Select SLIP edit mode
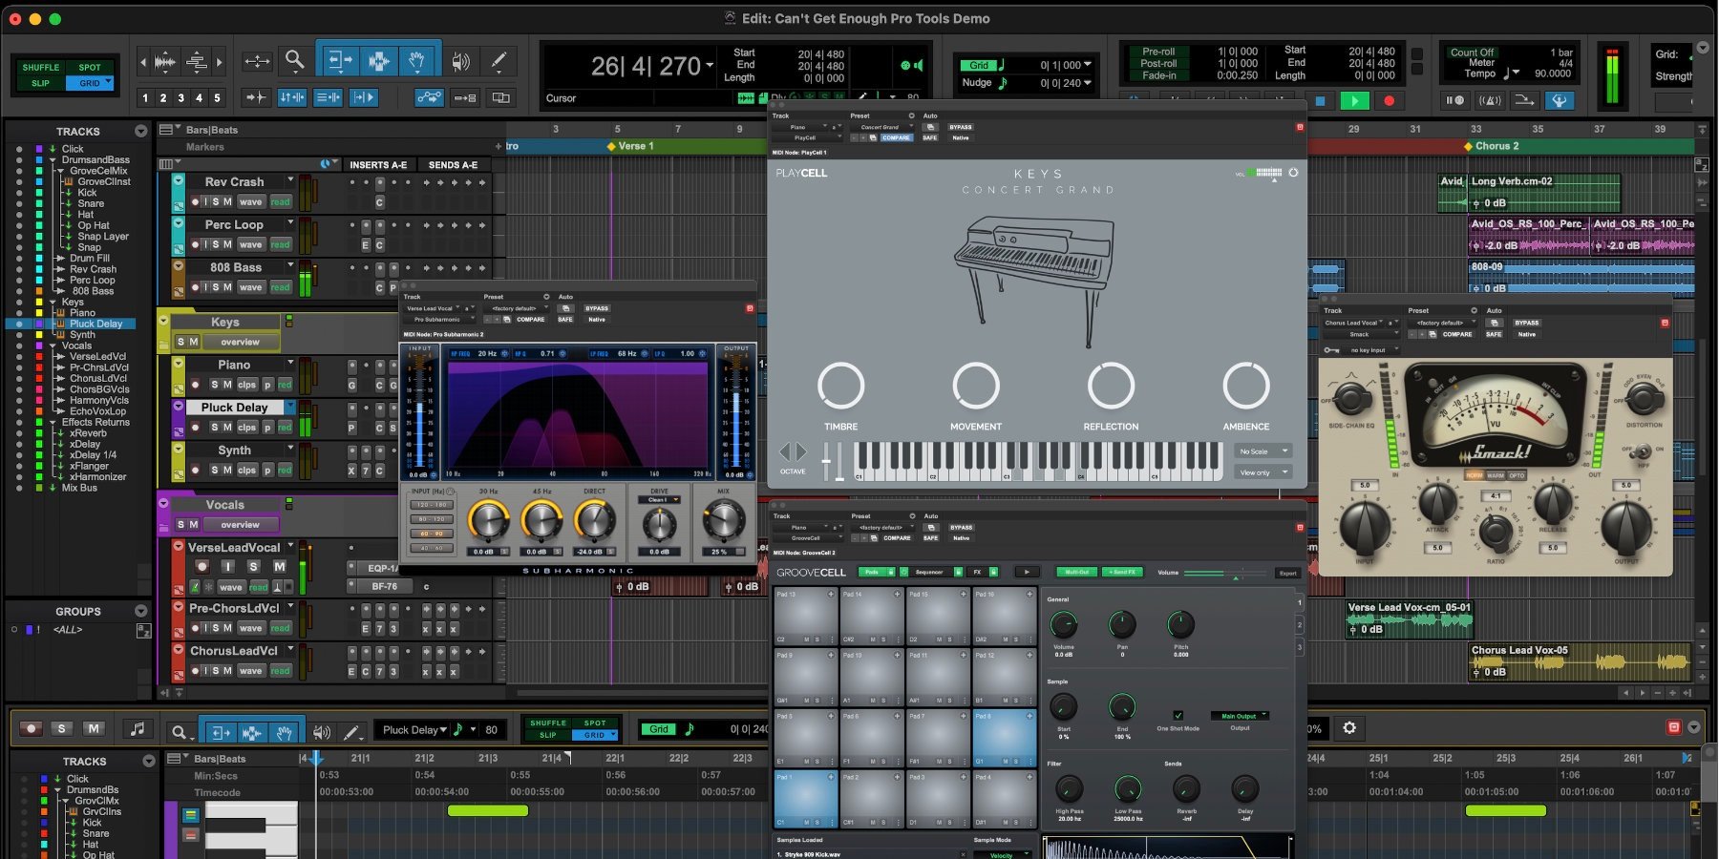 41,83
